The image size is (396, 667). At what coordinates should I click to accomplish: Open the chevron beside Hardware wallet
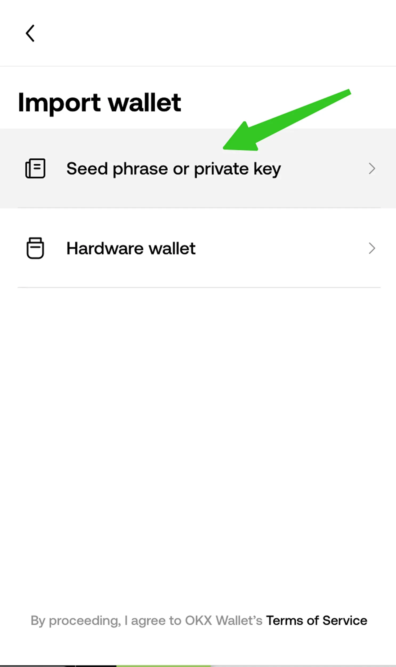coord(372,248)
